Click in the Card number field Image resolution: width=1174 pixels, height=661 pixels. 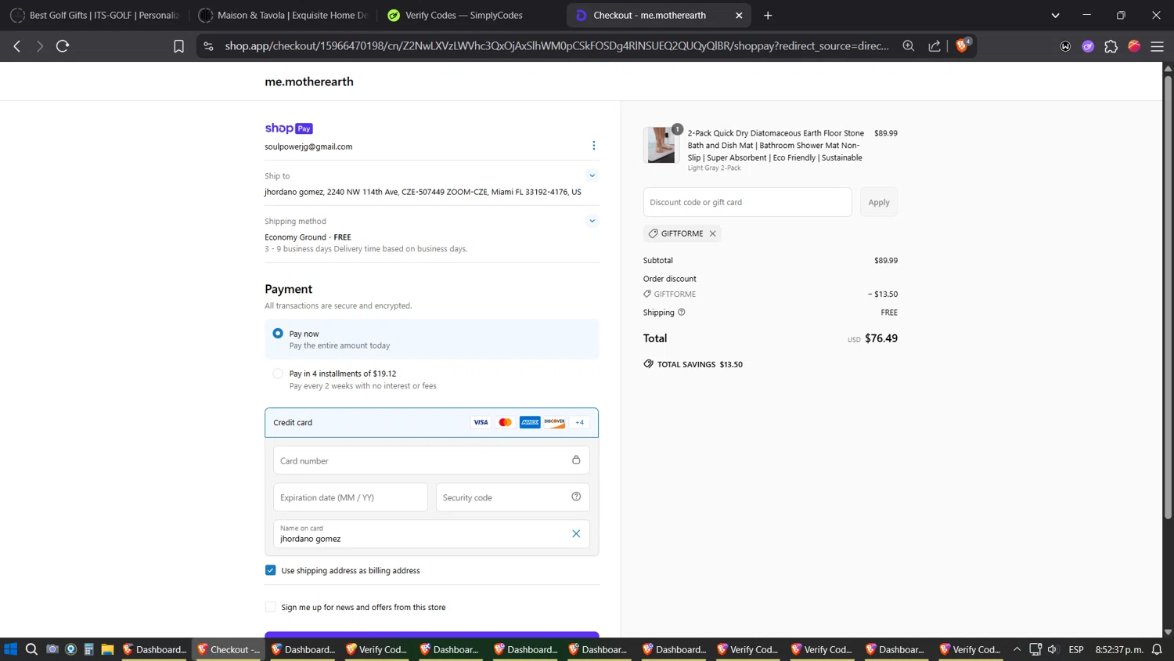[431, 461]
